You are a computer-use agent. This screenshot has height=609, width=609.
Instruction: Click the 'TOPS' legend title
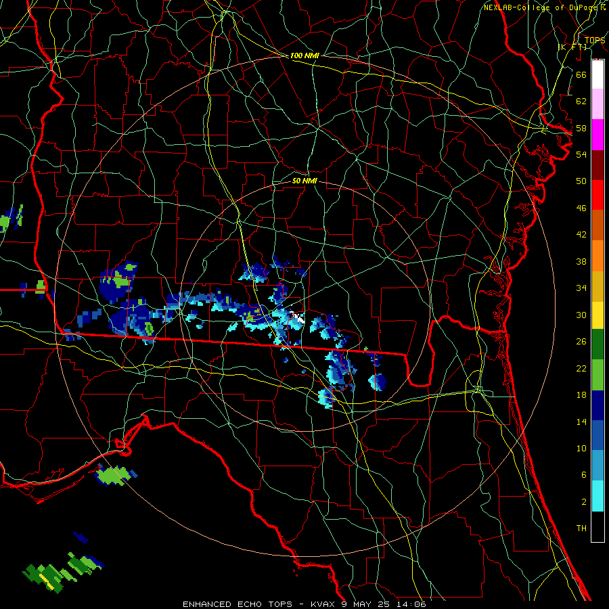595,40
